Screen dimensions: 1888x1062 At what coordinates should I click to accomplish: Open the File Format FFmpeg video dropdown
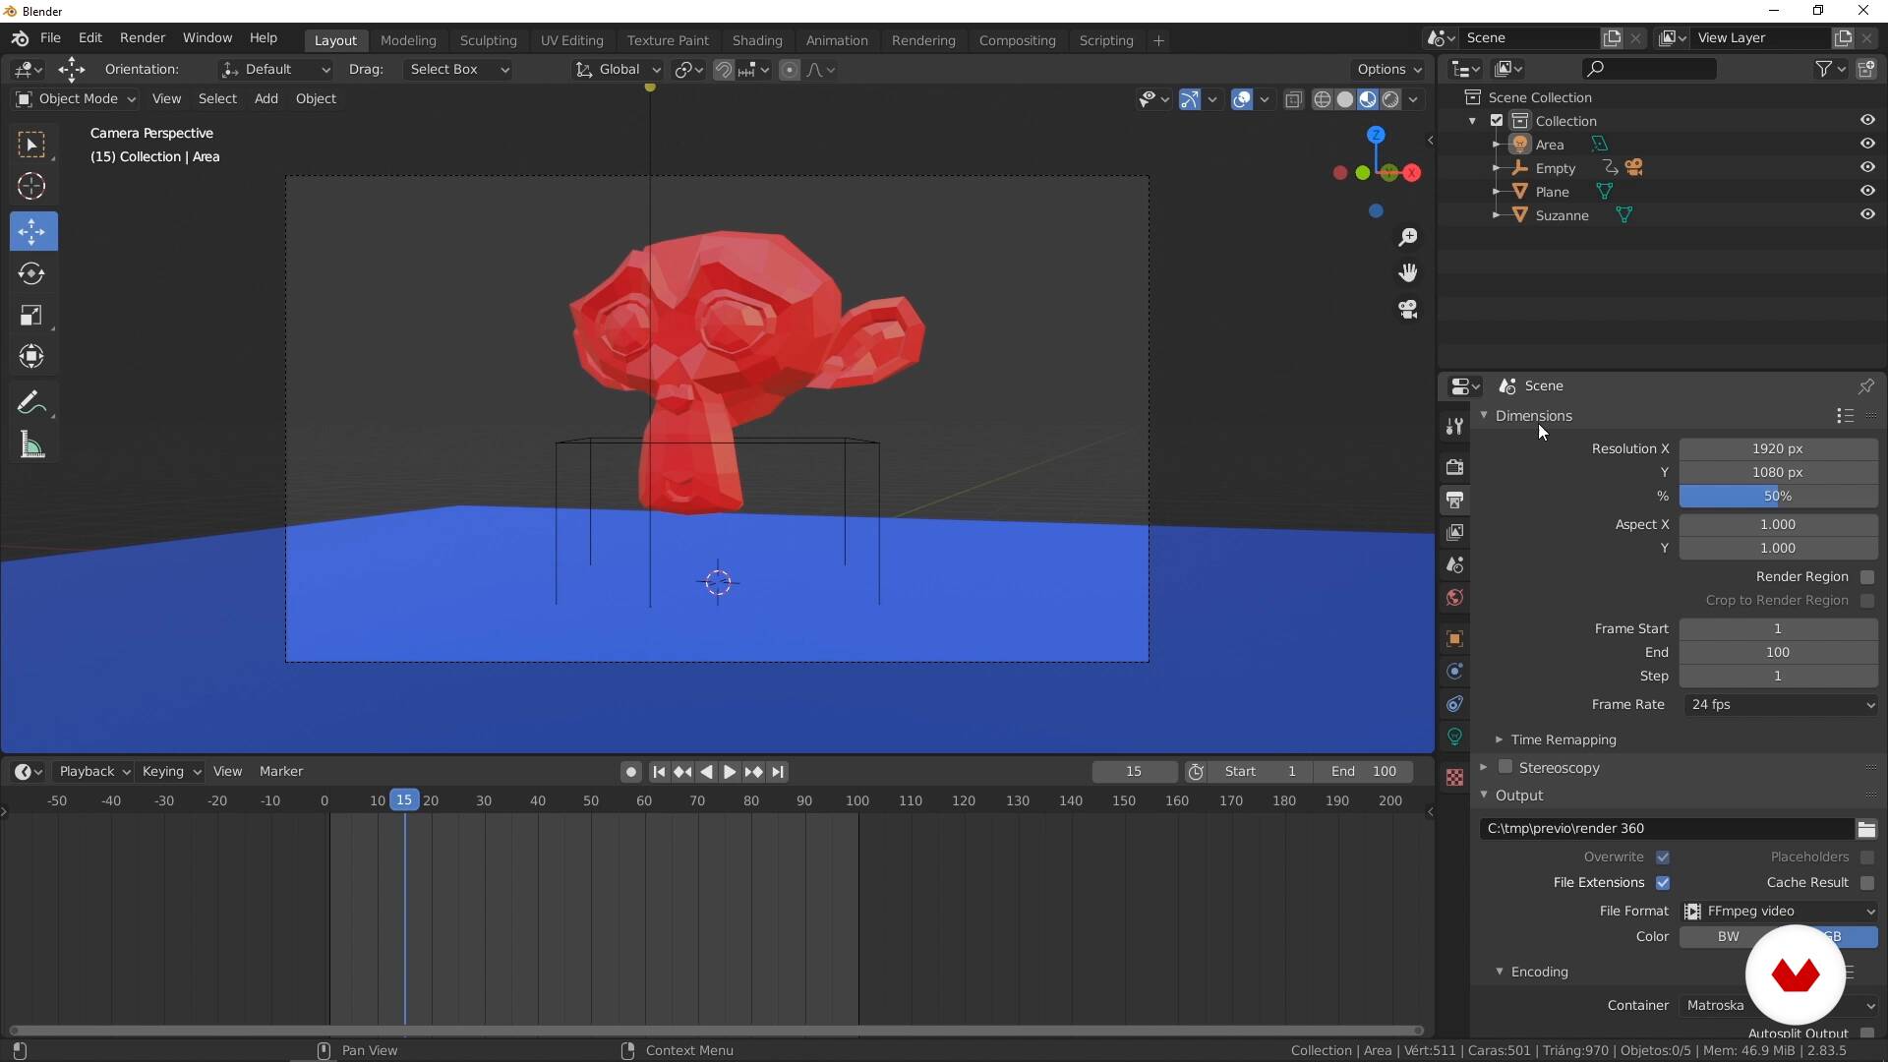pyautogui.click(x=1779, y=912)
